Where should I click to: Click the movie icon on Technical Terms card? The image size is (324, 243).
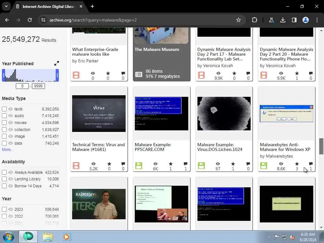(76, 166)
